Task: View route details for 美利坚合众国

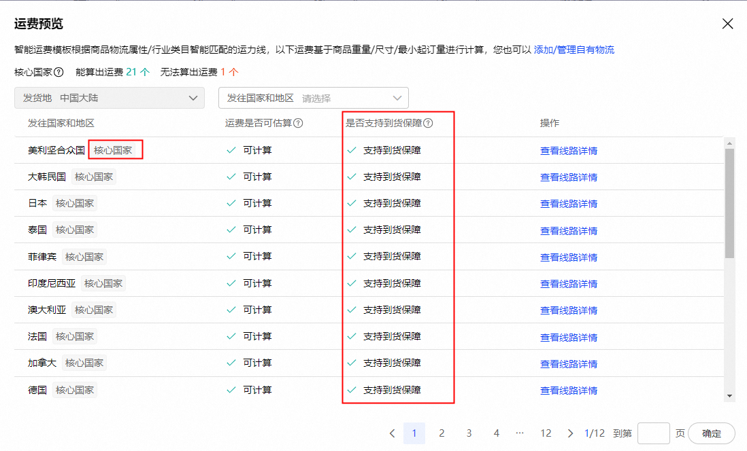Action: 568,151
